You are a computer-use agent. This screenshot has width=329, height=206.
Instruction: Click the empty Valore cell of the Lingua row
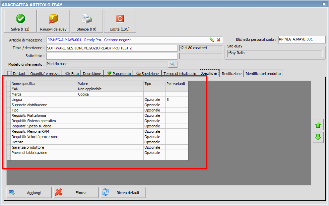110,100
